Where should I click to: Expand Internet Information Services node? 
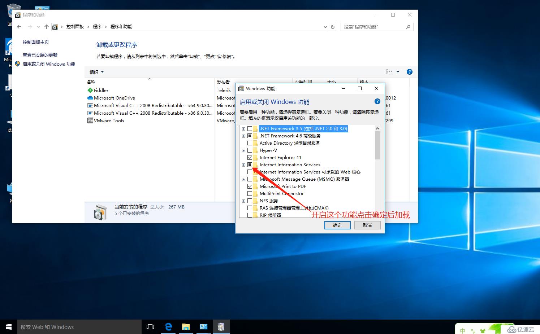[243, 165]
